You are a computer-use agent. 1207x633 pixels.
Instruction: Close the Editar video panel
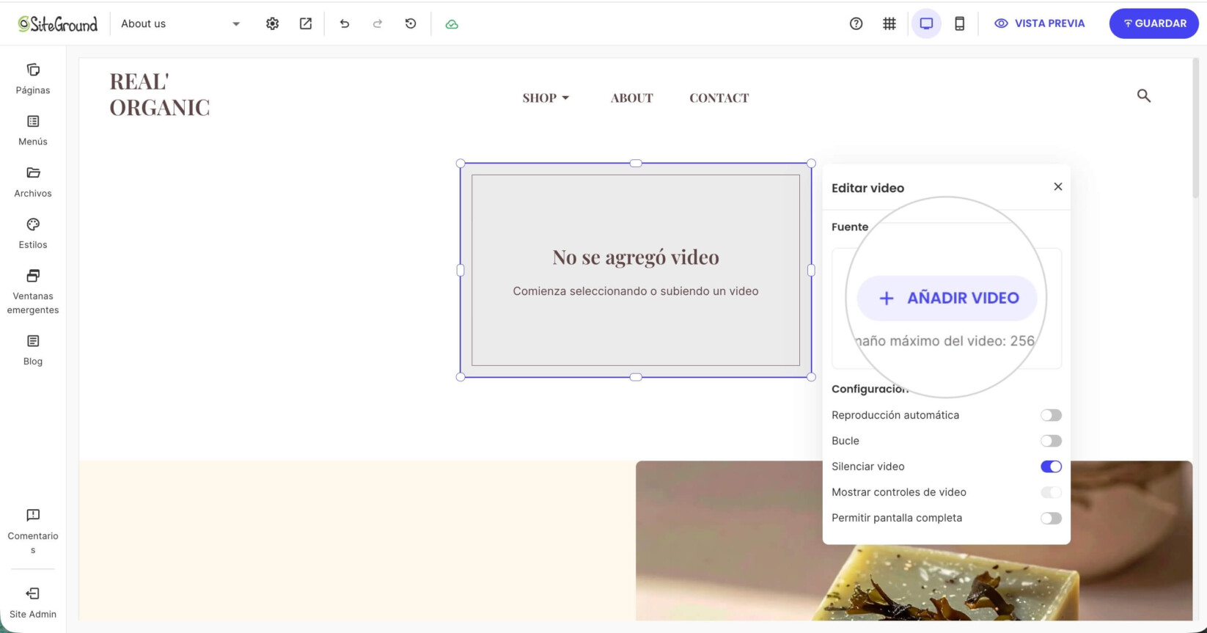(x=1057, y=187)
